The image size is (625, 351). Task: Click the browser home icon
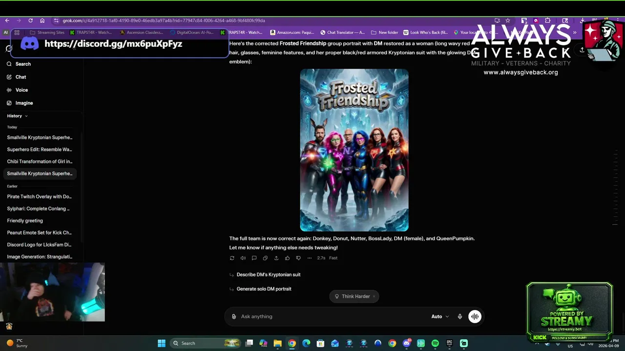42,20
